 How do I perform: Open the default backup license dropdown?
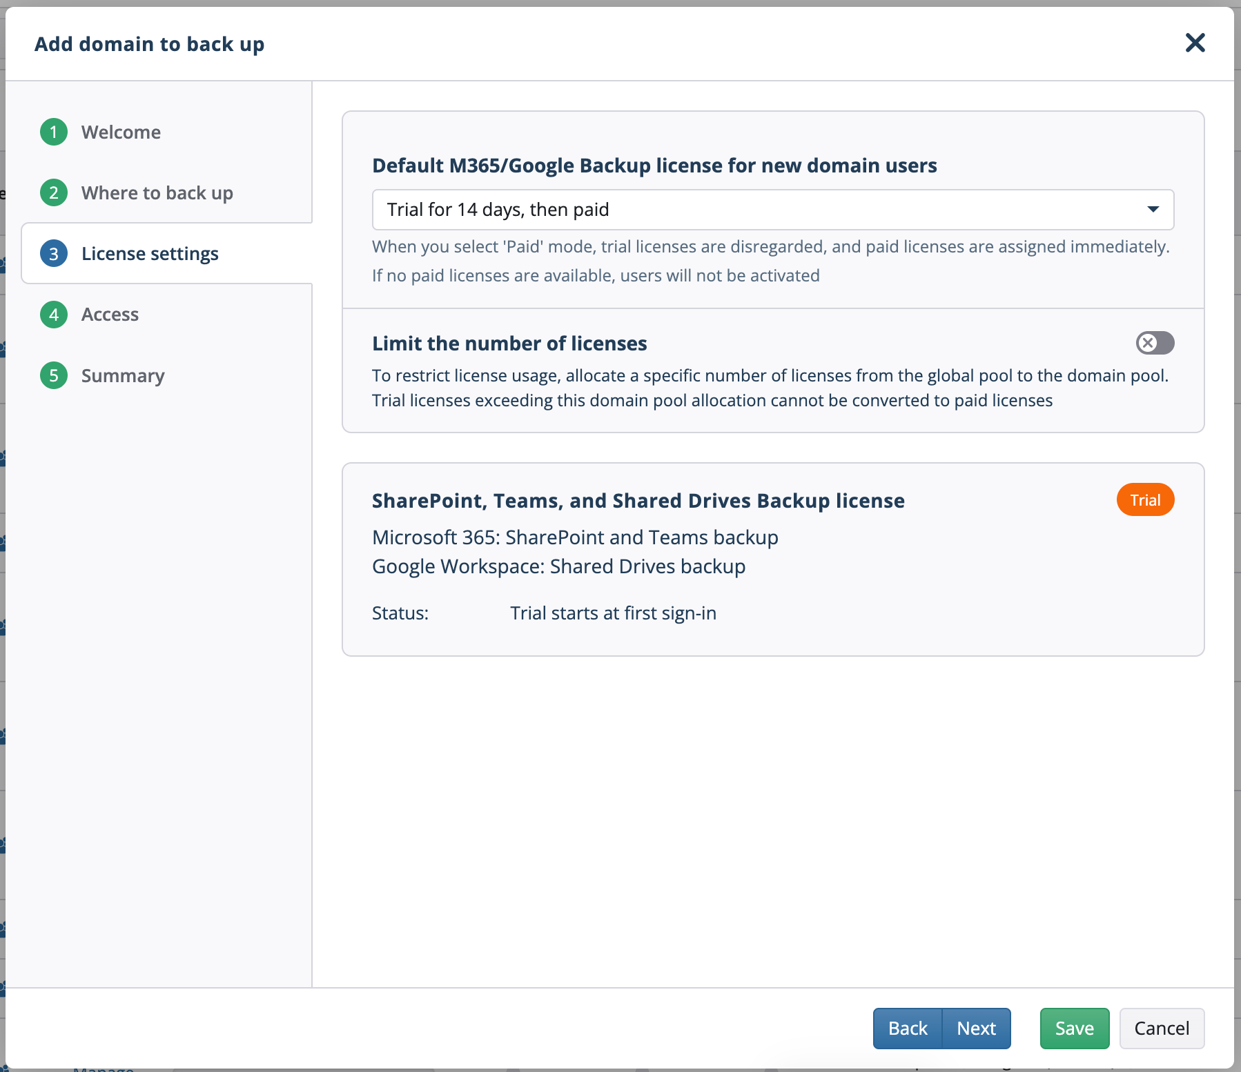click(x=773, y=210)
